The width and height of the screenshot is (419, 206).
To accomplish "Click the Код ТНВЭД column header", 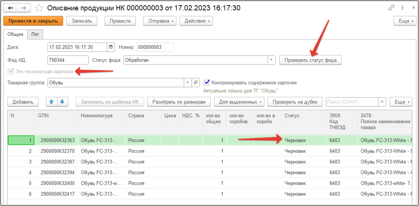I will point(342,122).
